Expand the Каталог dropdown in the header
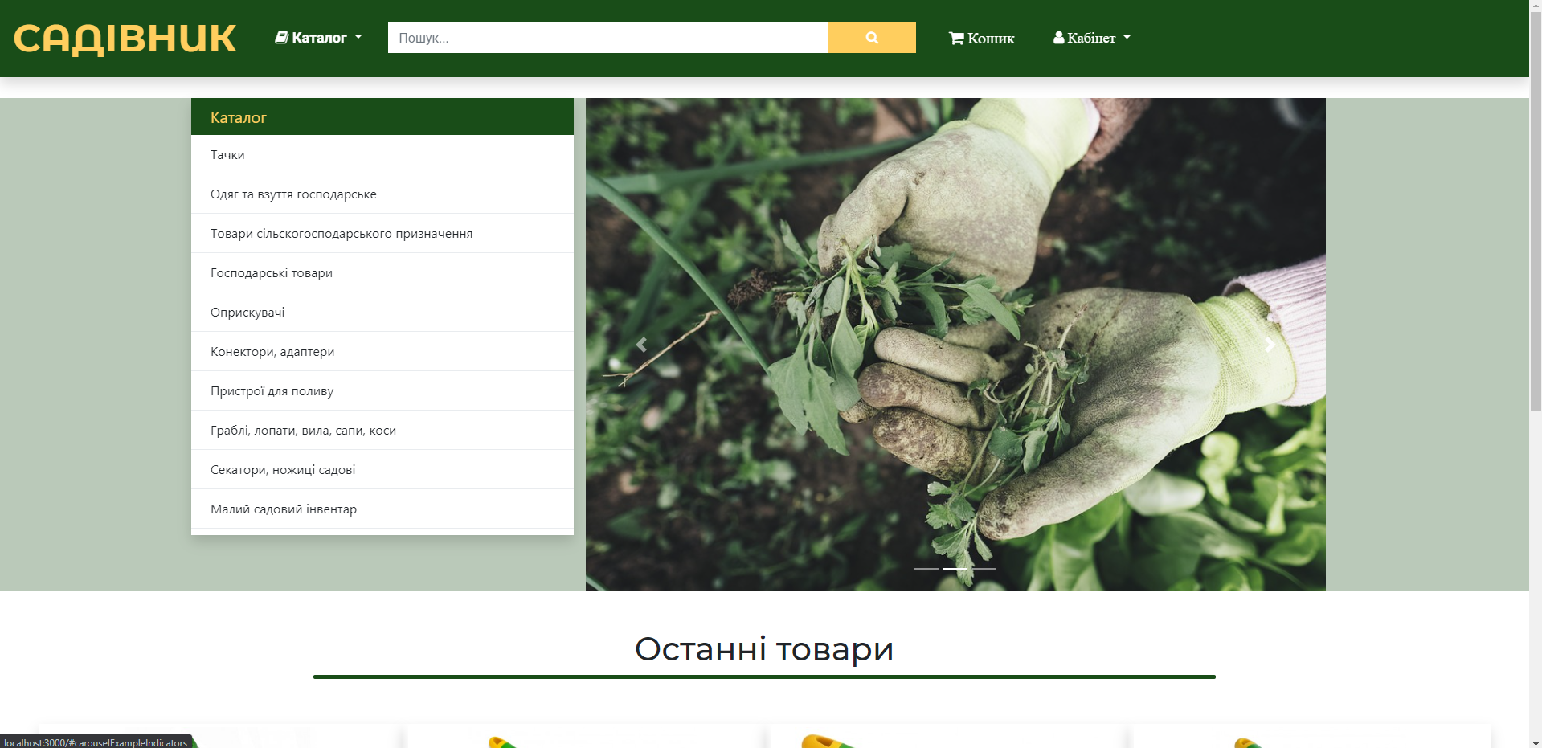Viewport: 1542px width, 748px height. pyautogui.click(x=317, y=36)
